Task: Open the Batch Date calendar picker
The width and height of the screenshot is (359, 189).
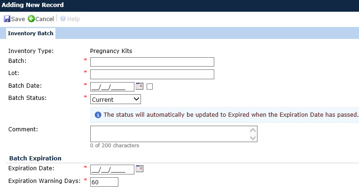Action: [139, 86]
